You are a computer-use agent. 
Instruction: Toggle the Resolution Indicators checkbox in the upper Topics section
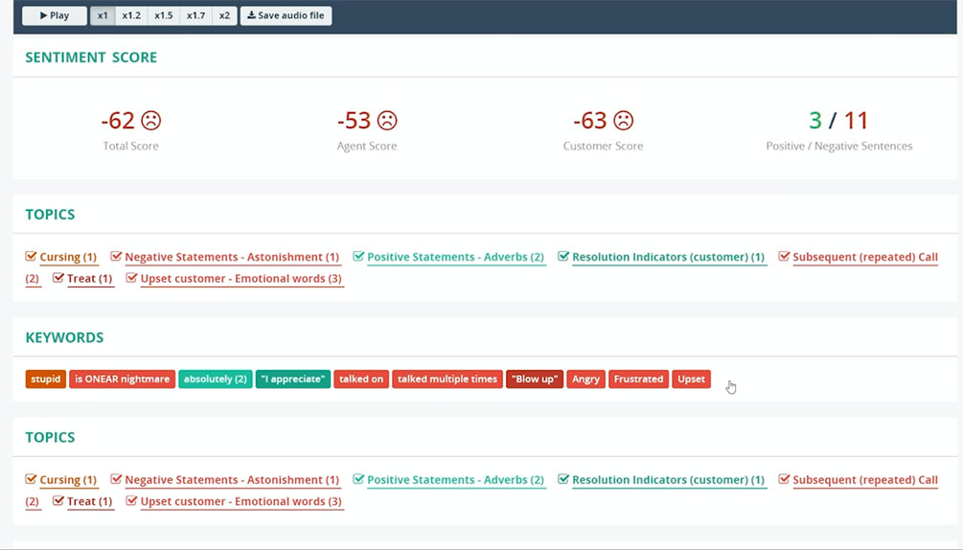[563, 257]
